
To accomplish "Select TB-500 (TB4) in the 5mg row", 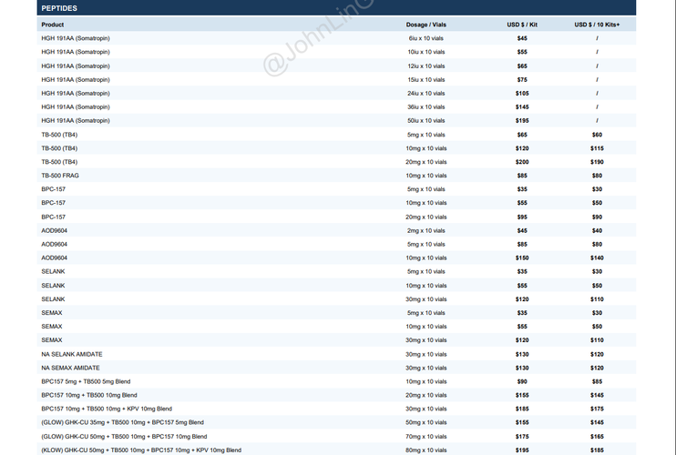I will tap(59, 135).
